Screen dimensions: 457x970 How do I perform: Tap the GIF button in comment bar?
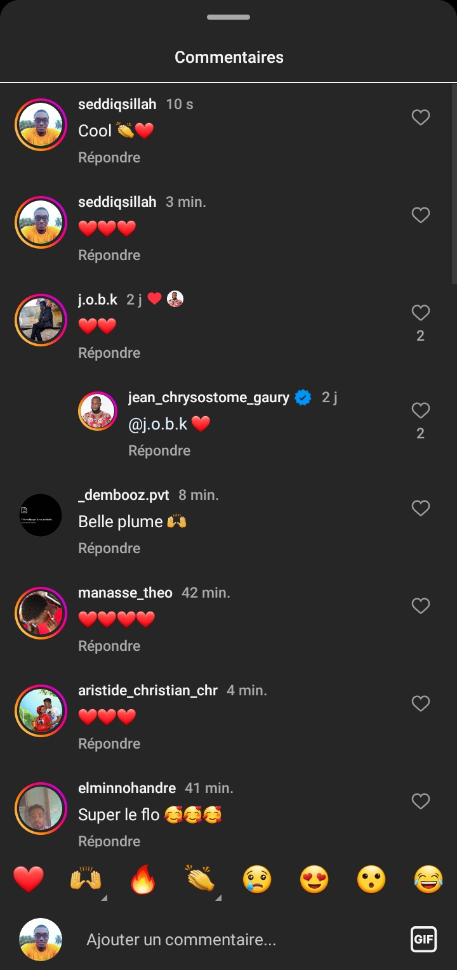tap(423, 940)
